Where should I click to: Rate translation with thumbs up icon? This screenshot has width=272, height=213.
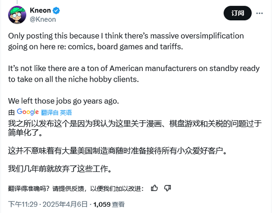coord(155,188)
